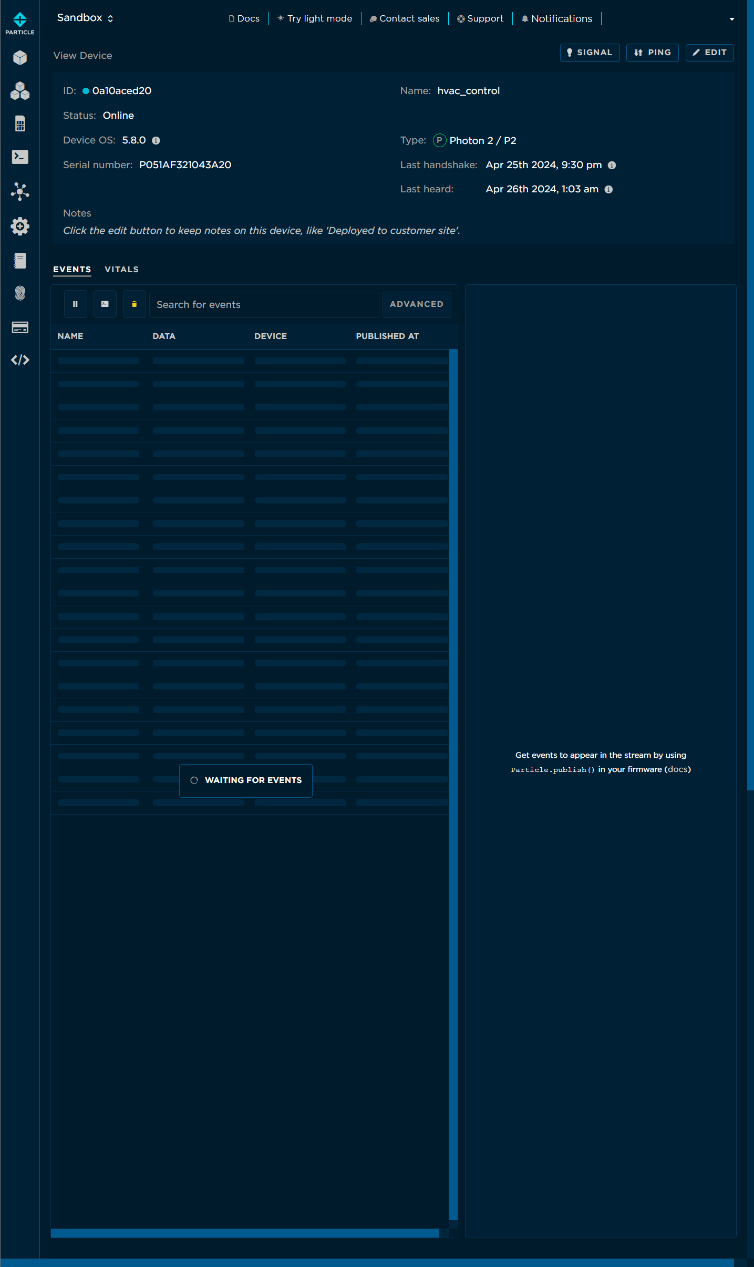Click the events table horizontal scrollbar
Viewport: 754px width, 1267px height.
(x=245, y=1233)
